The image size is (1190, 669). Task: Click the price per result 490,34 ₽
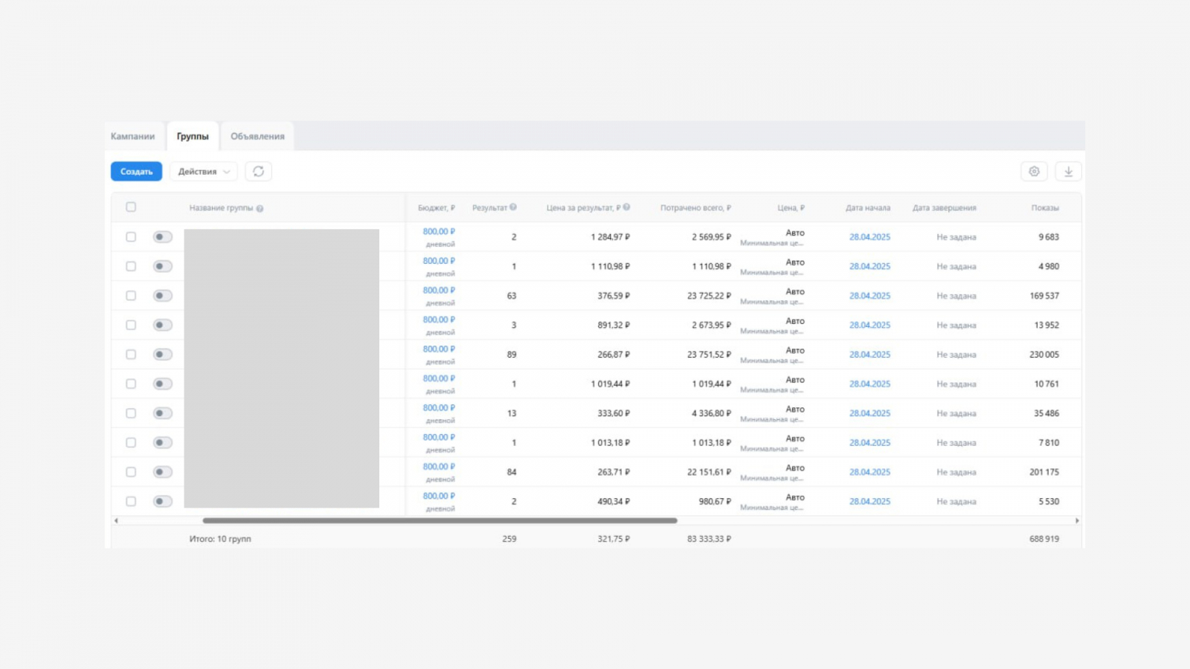pyautogui.click(x=614, y=502)
